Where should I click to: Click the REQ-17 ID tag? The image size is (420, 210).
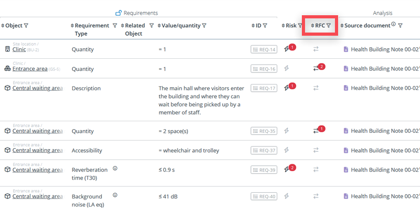pyautogui.click(x=264, y=88)
